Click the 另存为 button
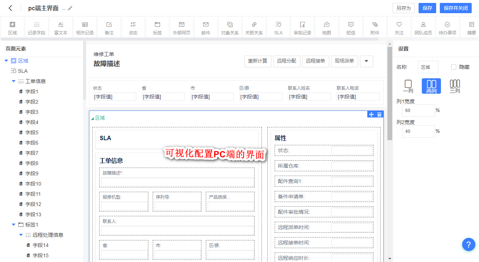 coord(404,8)
